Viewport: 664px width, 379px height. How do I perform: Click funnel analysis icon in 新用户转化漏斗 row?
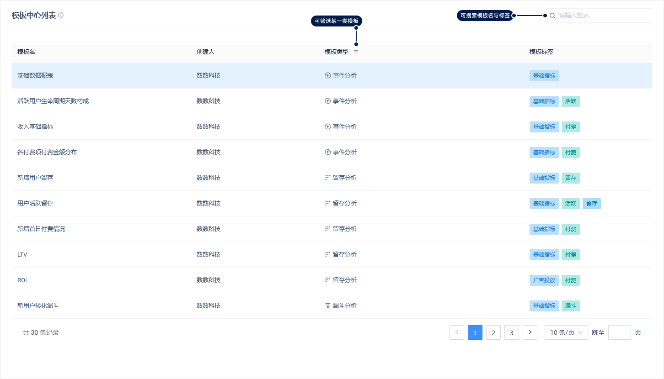point(327,305)
